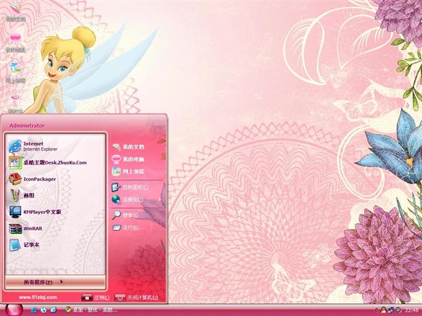Click the third Quick Launch icon
Viewport: 422px width, 316px height.
pyautogui.click(x=53, y=310)
